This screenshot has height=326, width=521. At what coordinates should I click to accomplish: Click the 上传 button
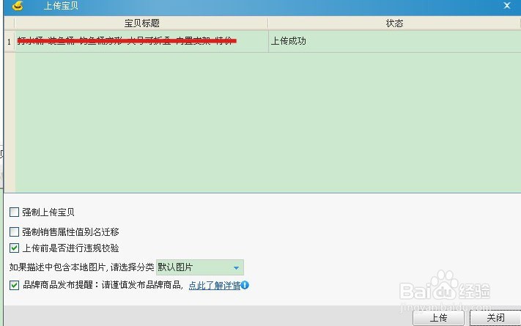(438, 318)
